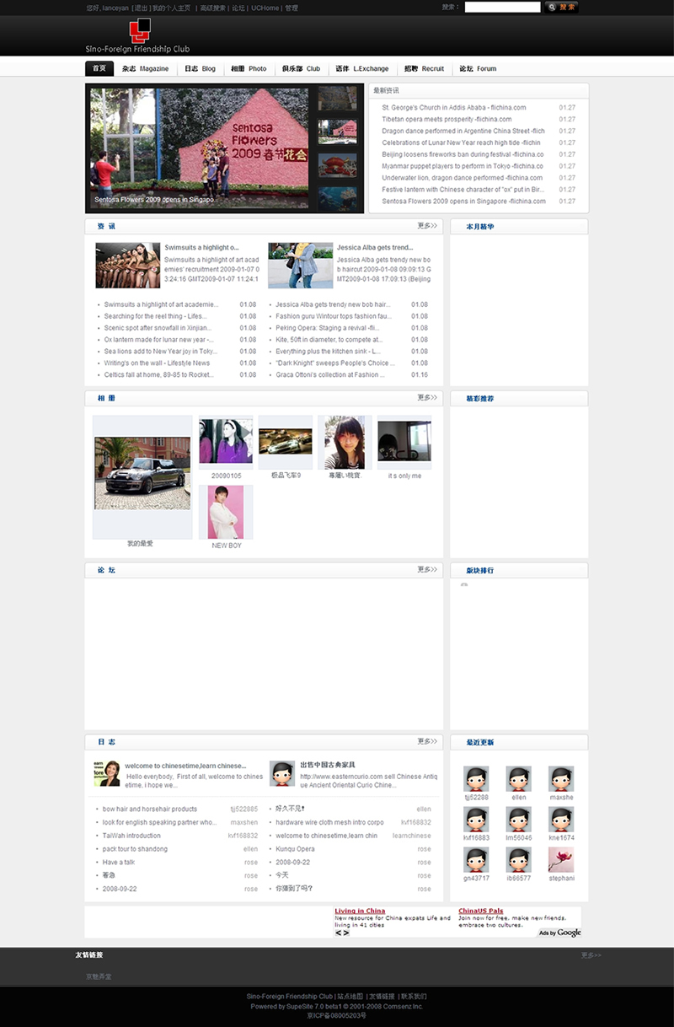674x1027 pixels.
Task: Open 我的个人主页 link in top bar
Action: 171,8
